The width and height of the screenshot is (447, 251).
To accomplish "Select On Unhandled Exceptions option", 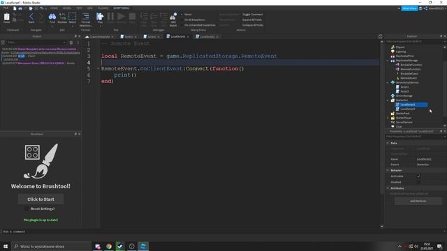I will [198, 25].
